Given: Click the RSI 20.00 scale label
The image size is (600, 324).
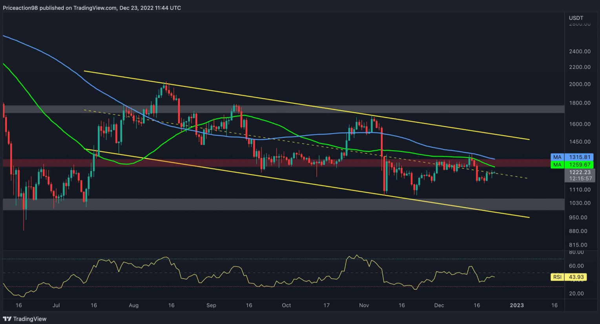Looking at the screenshot, I should pos(576,293).
